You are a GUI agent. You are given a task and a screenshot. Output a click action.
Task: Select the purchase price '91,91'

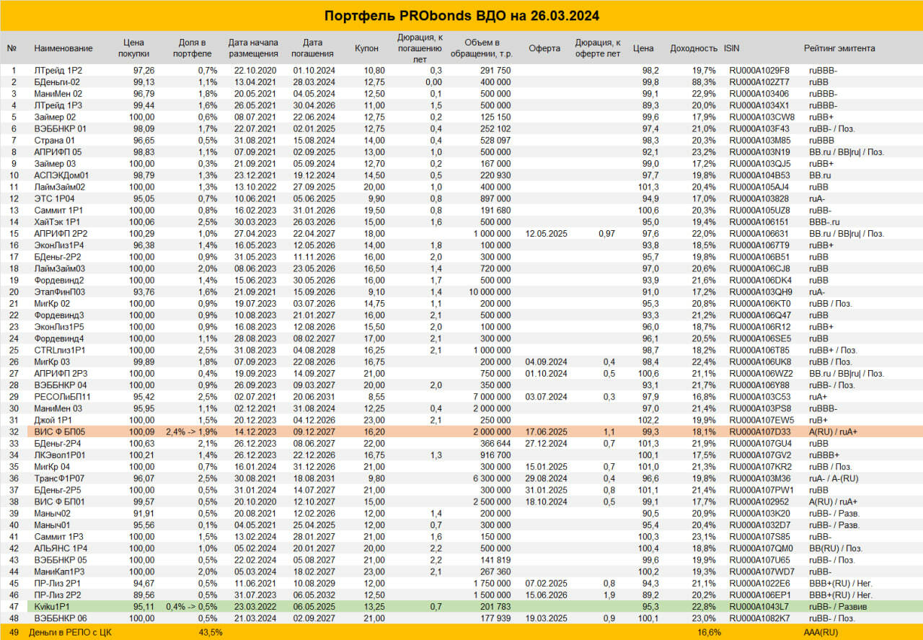click(x=144, y=512)
